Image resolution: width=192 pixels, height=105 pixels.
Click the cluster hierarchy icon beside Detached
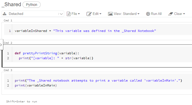5,14
